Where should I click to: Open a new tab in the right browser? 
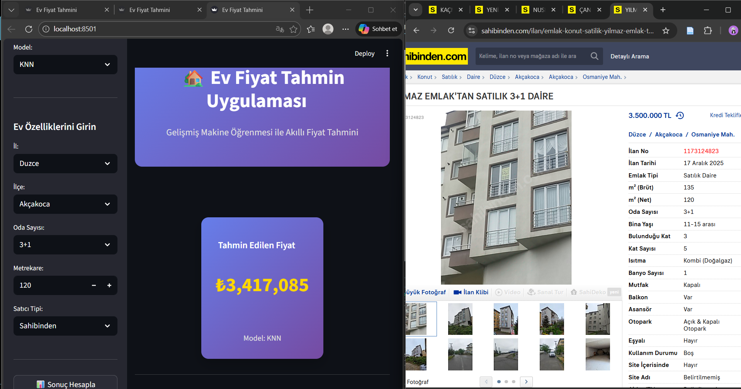(x=663, y=10)
